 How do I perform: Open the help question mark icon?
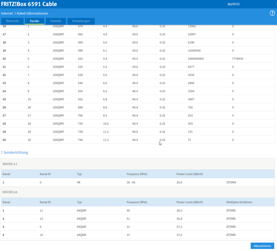(272, 13)
